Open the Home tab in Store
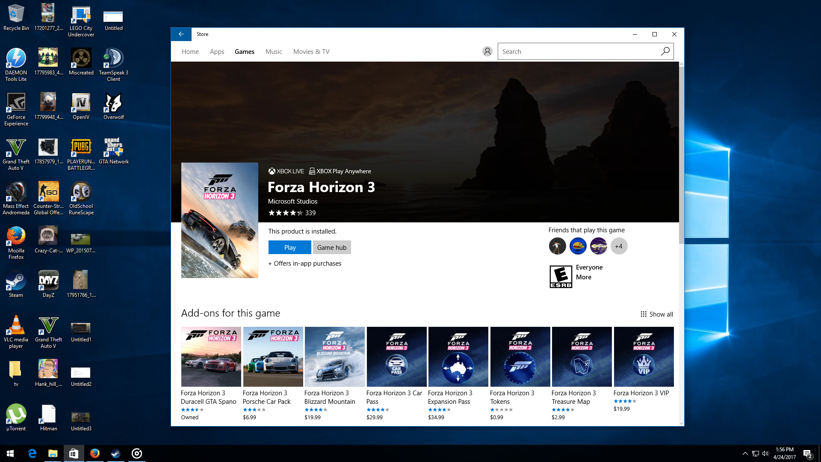This screenshot has height=462, width=821. 190,51
